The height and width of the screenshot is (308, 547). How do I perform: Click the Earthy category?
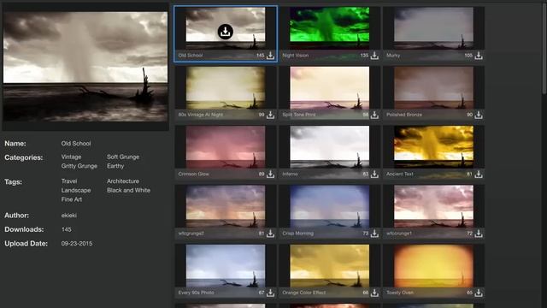(x=115, y=166)
